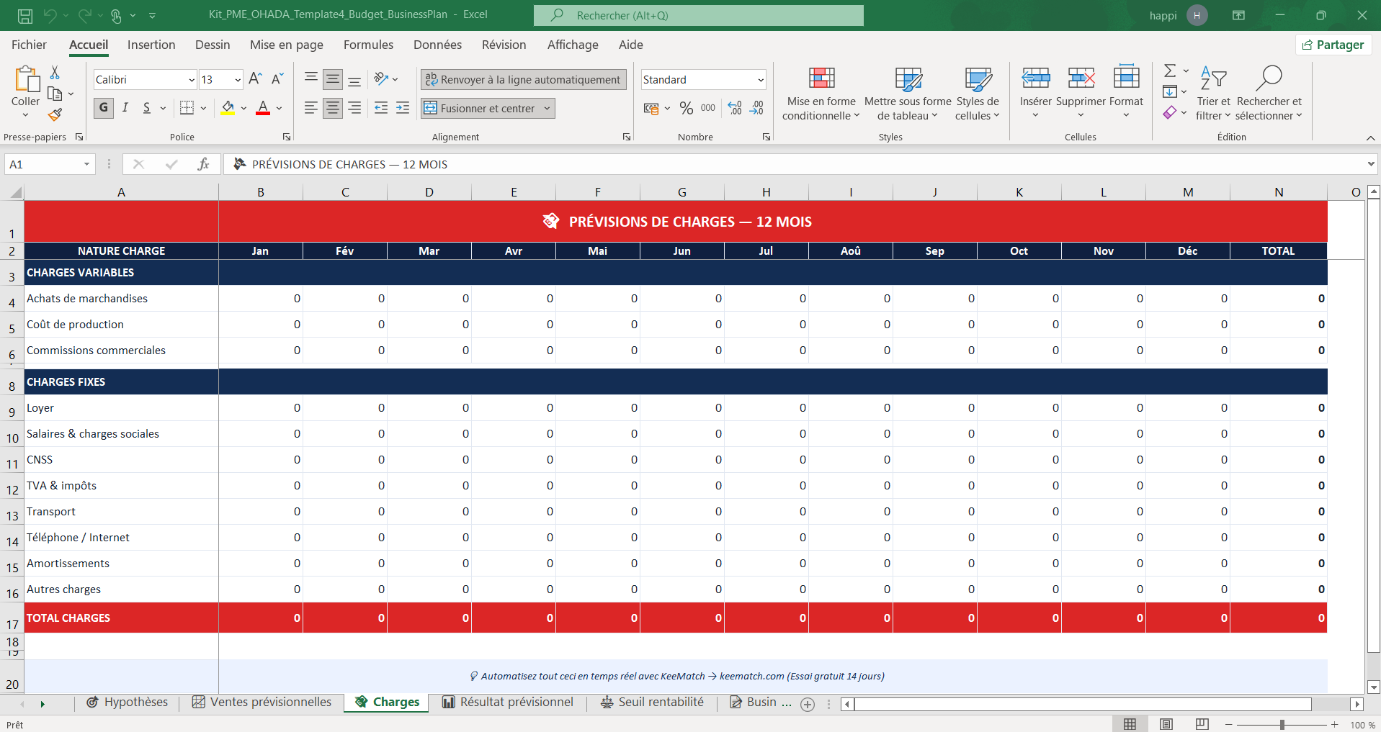Click Align Left icon
Screen dimensions: 1381x732
[x=311, y=108]
